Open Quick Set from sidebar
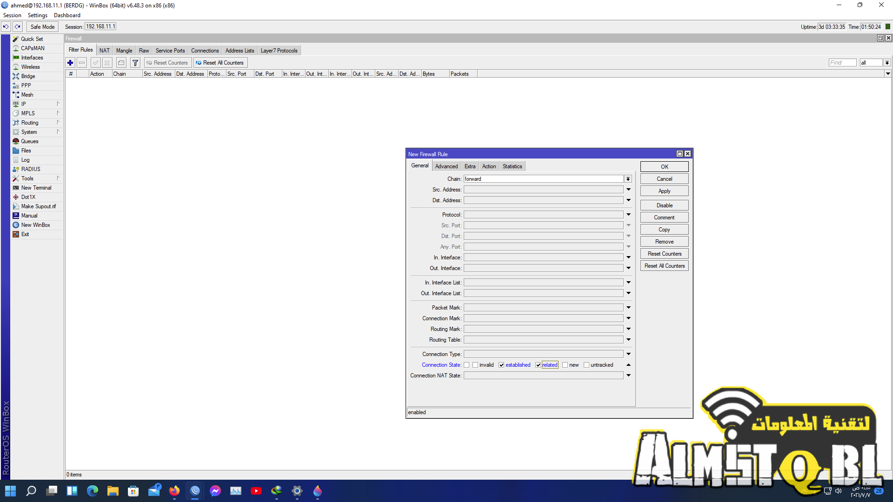893x502 pixels. [32, 39]
